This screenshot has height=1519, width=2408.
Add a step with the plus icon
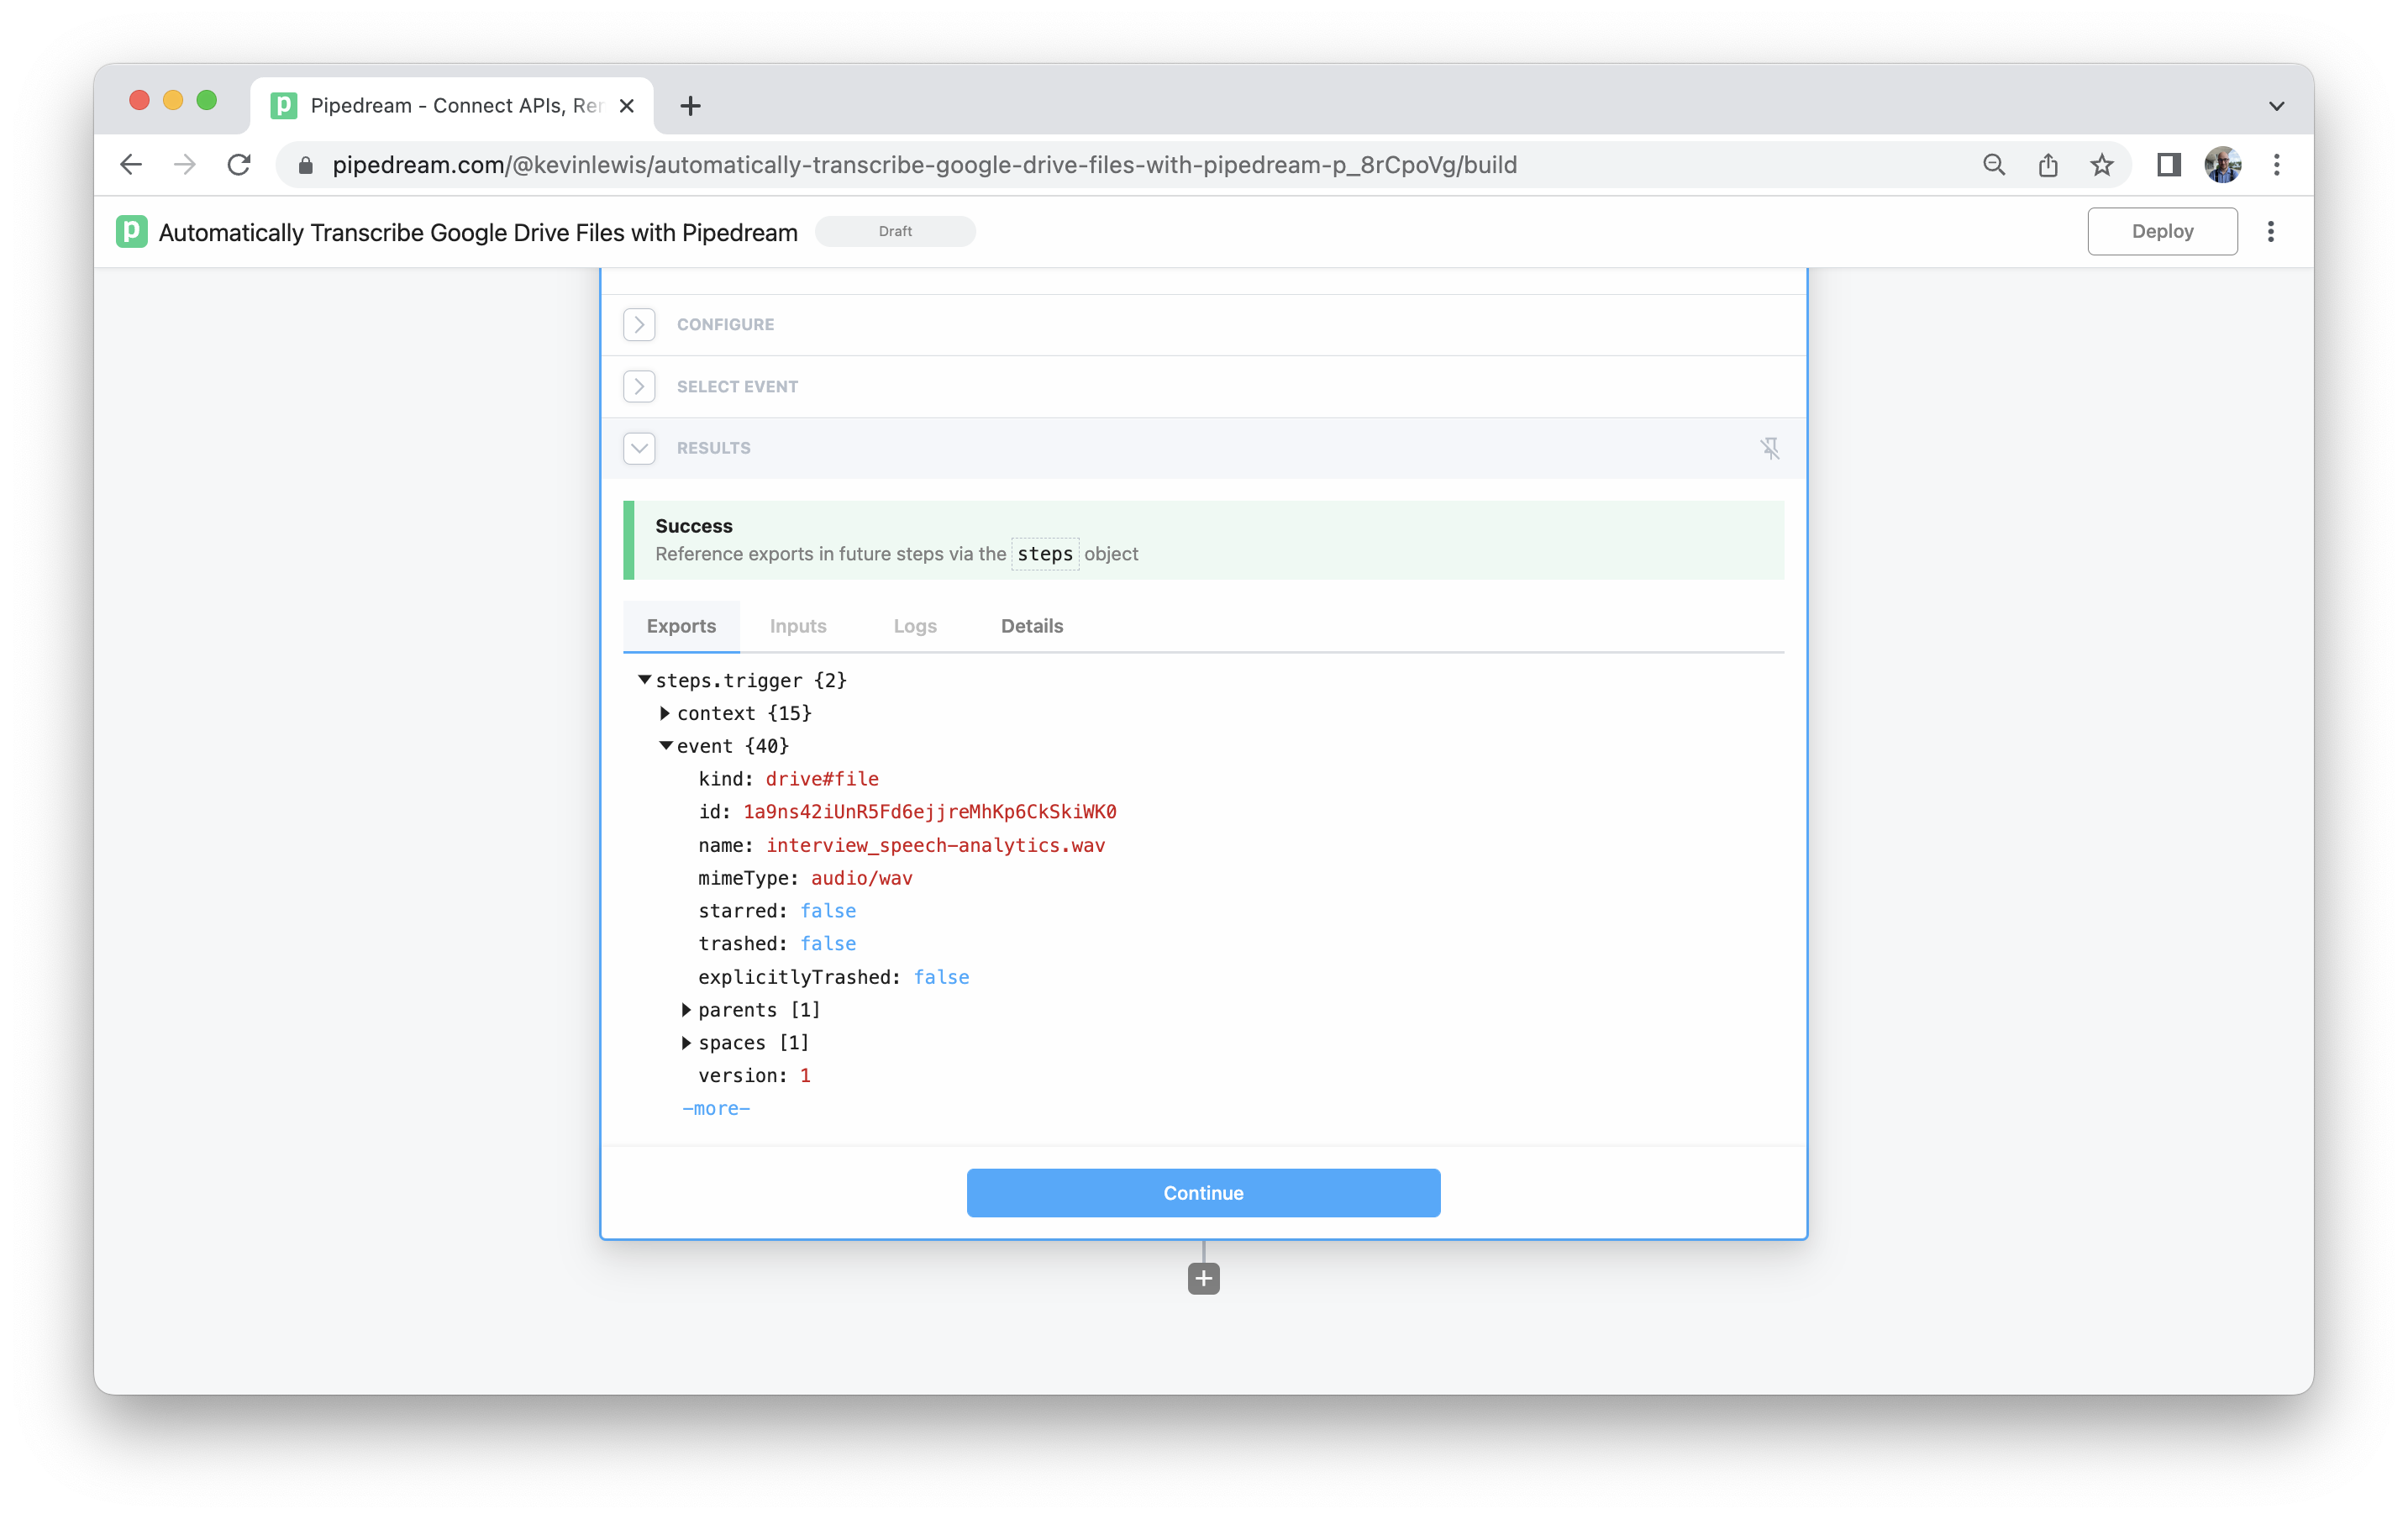point(1204,1278)
